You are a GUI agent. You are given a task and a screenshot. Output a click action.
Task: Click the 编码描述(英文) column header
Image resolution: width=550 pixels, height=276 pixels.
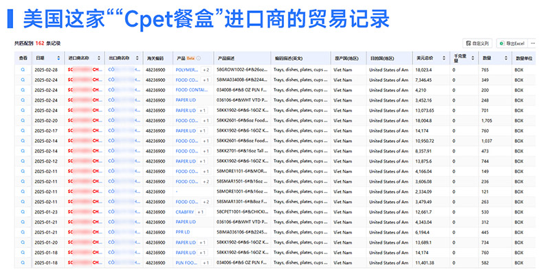(288, 58)
